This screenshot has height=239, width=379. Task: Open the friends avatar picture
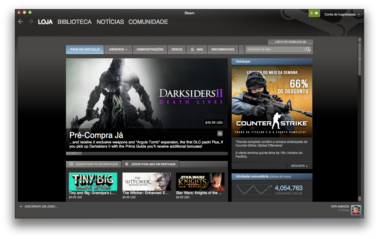(356, 210)
